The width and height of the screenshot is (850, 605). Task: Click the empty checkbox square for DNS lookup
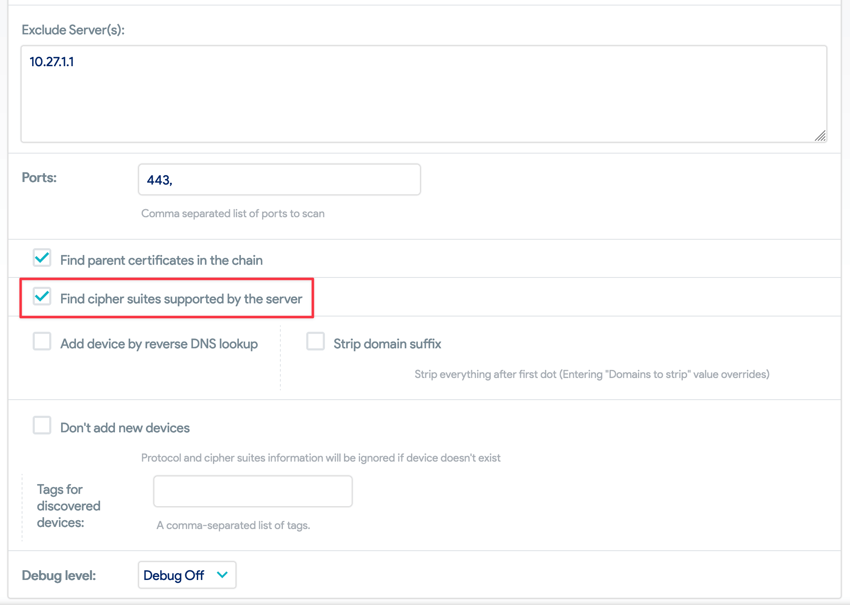(42, 342)
